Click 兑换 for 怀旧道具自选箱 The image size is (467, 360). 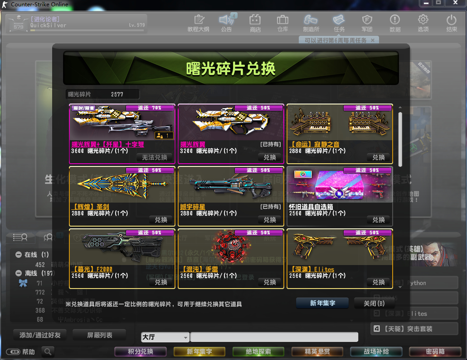379,220
